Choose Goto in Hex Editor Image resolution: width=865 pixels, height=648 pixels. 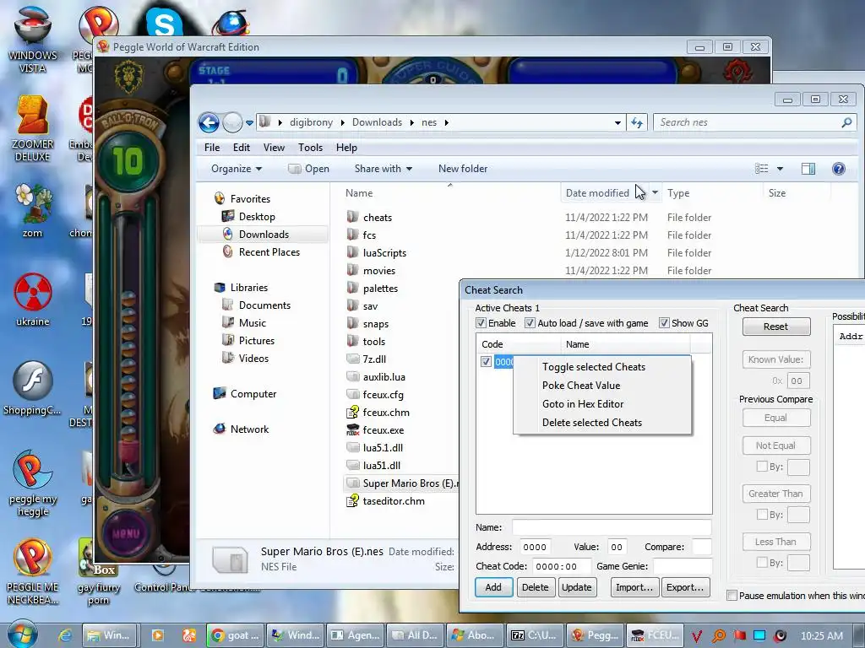(583, 404)
